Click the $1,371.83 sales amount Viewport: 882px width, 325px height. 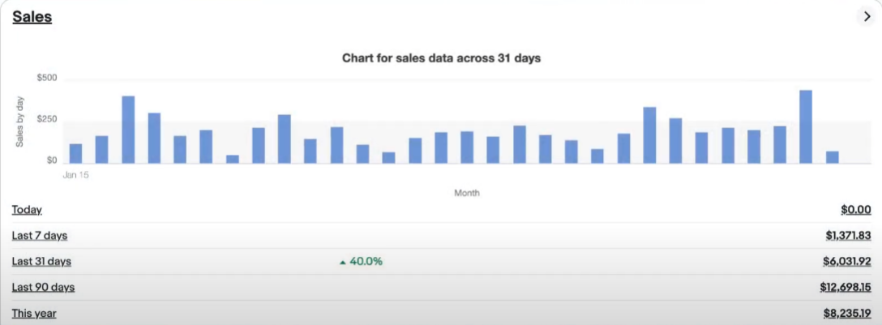coord(848,235)
